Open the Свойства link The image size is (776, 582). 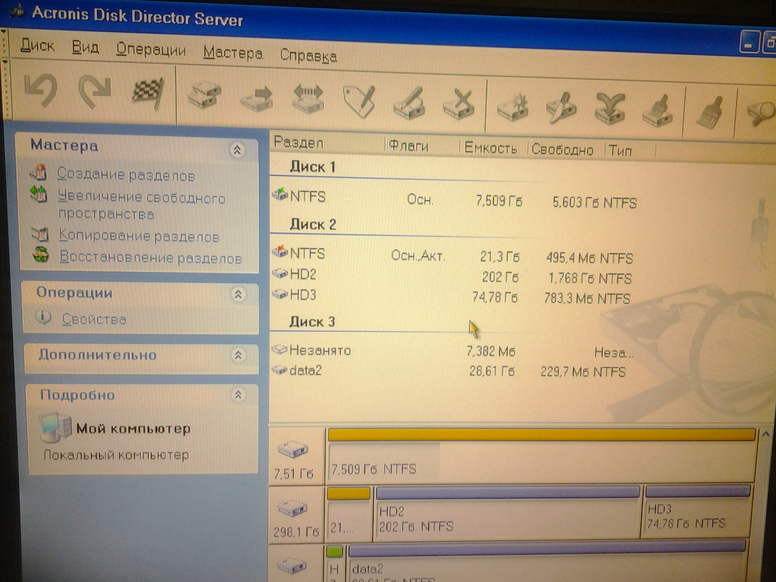(94, 319)
